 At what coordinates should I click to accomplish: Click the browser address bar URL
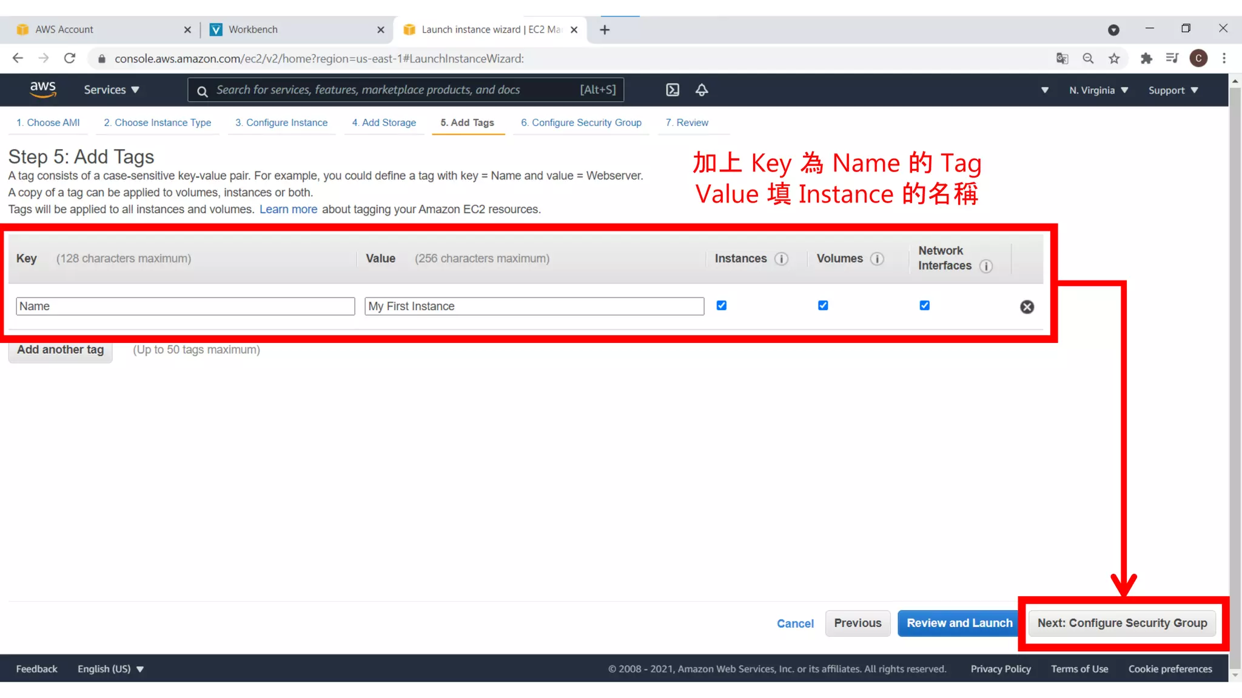[x=319, y=59]
